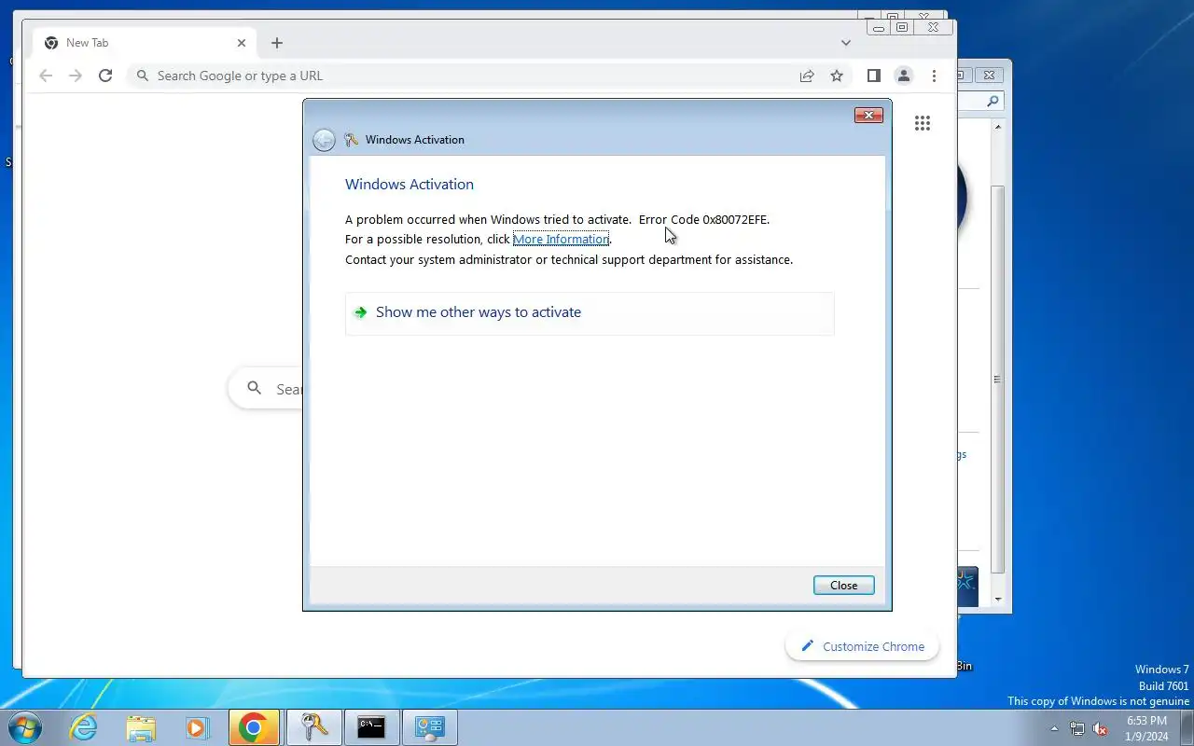Switch to Control Panel taskbar icon

pos(430,728)
